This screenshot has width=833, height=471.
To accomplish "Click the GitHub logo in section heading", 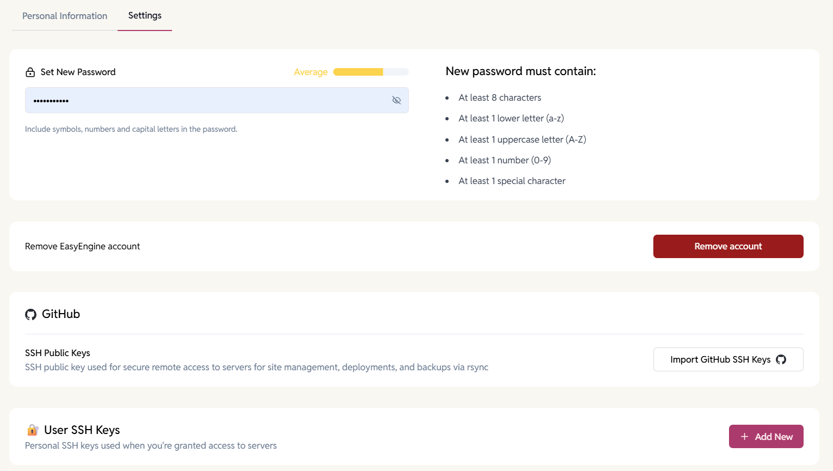I will point(31,314).
